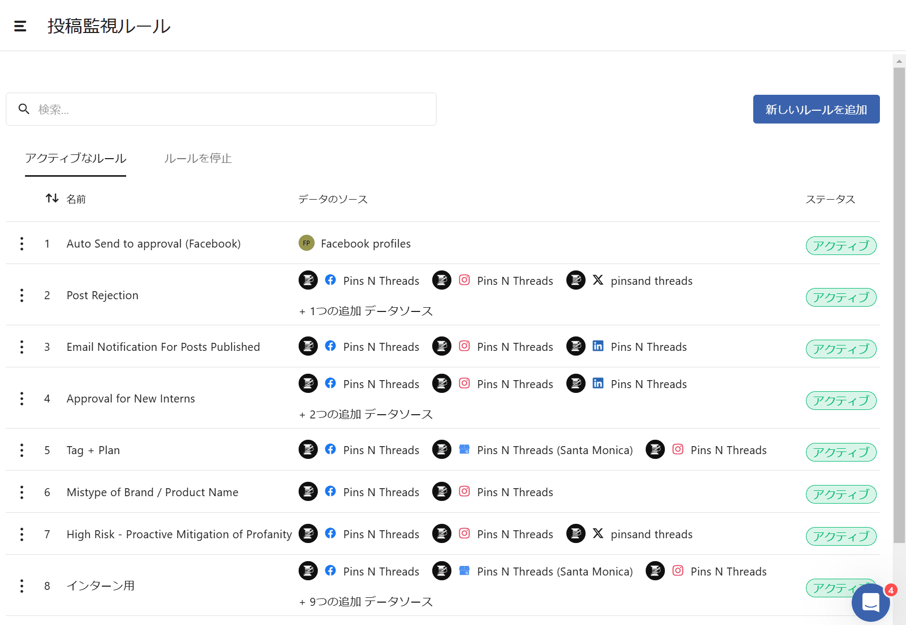Open the hamburger navigation menu
Viewport: 906px width, 625px height.
point(20,26)
